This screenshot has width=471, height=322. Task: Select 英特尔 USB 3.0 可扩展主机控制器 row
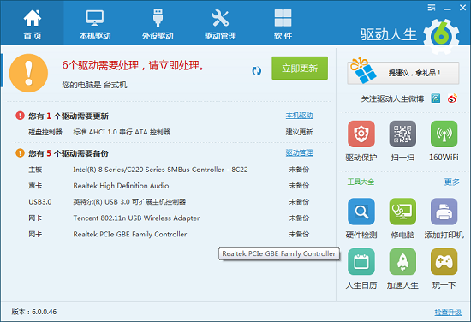coord(170,202)
